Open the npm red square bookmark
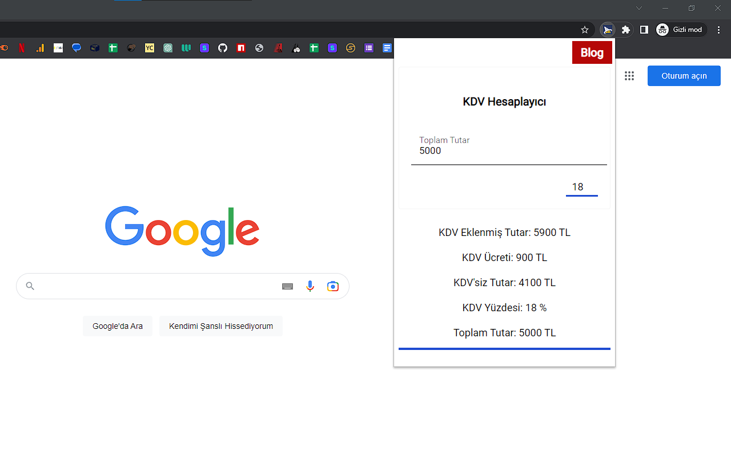731x456 pixels. click(241, 48)
